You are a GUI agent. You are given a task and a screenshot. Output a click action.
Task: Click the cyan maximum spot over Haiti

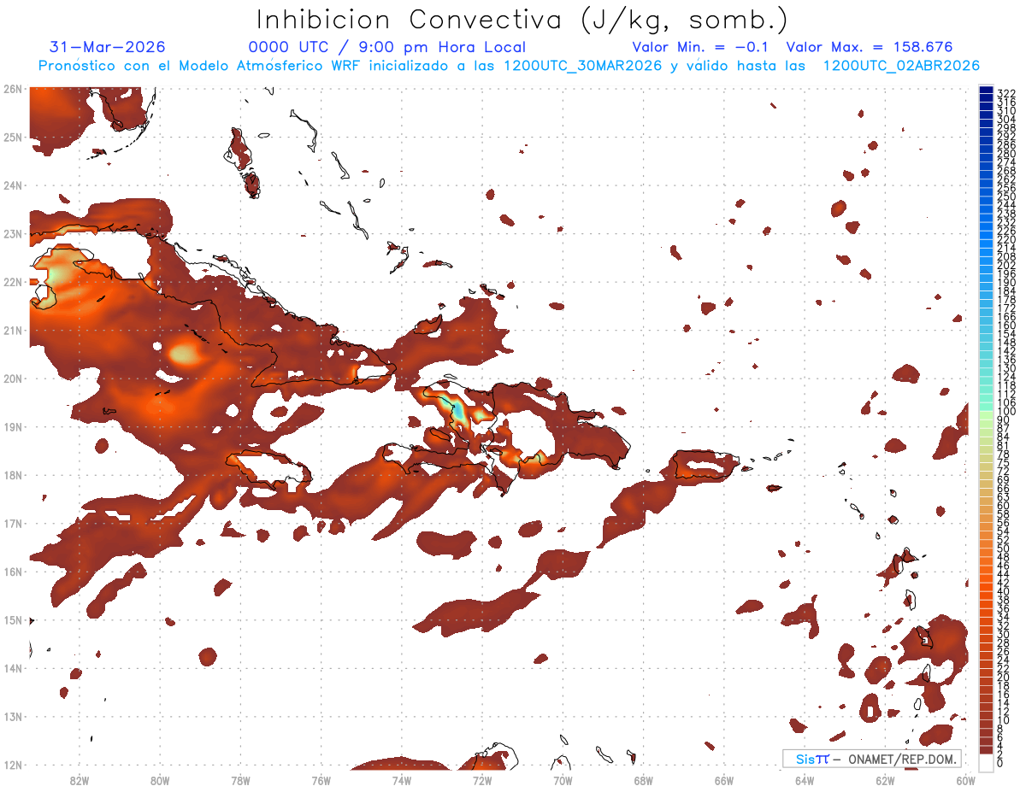pos(457,408)
